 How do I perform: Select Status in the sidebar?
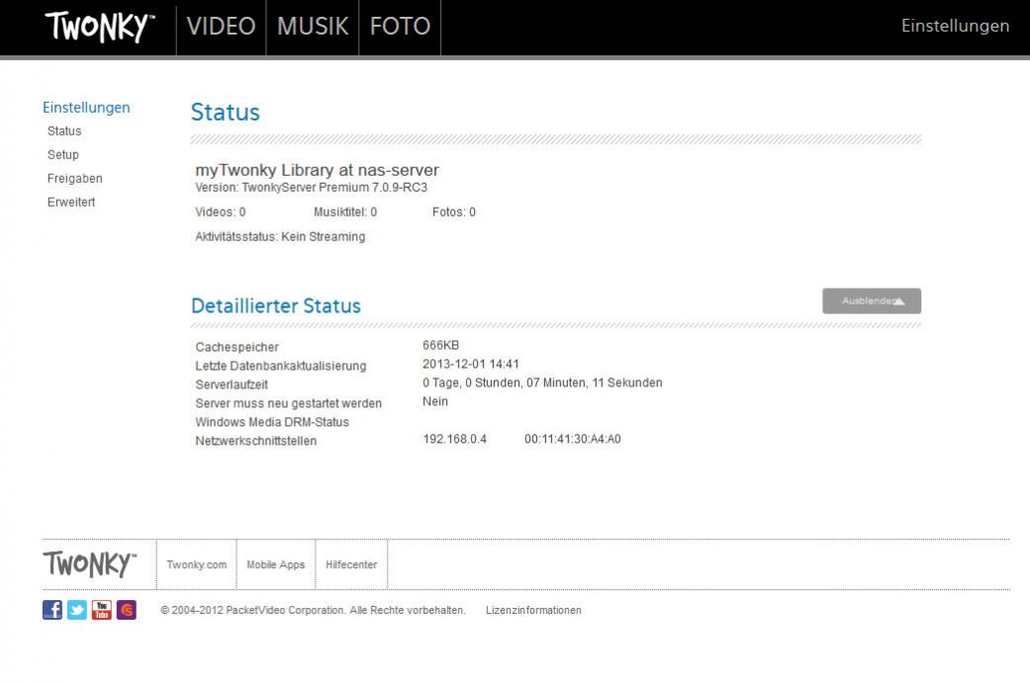click(64, 131)
